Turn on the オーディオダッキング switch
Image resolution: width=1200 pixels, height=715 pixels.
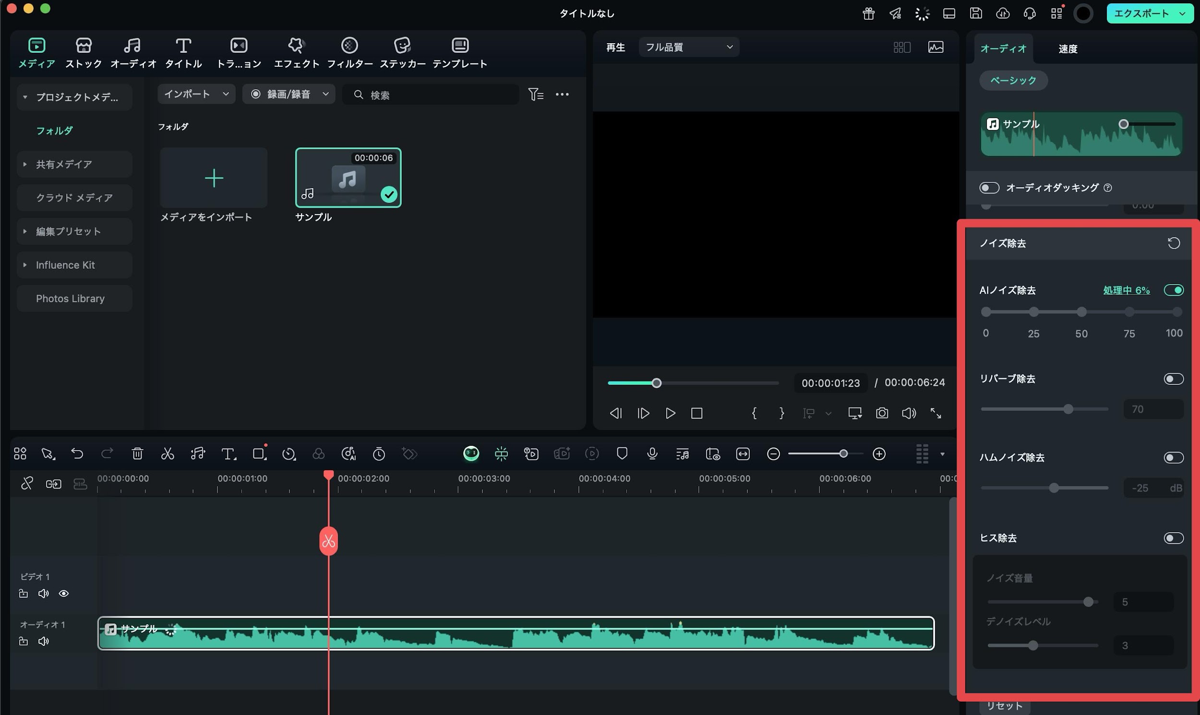tap(989, 188)
